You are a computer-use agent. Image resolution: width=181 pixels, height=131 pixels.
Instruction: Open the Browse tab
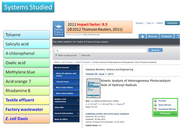(x=153, y=37)
